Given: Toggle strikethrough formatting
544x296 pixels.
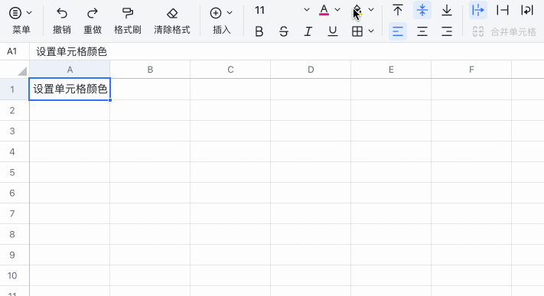Looking at the screenshot, I should coord(283,31).
